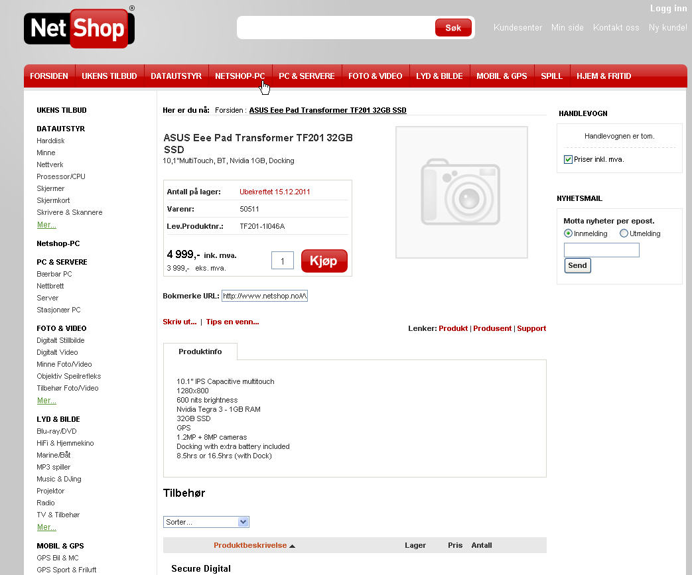Open Nettverk category in sidebar

click(x=50, y=164)
